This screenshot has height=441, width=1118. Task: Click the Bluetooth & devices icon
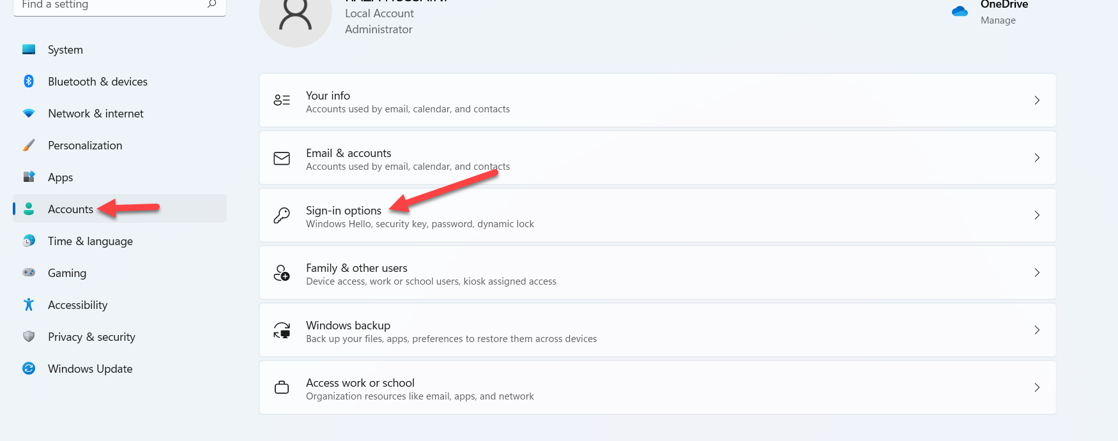pos(29,81)
